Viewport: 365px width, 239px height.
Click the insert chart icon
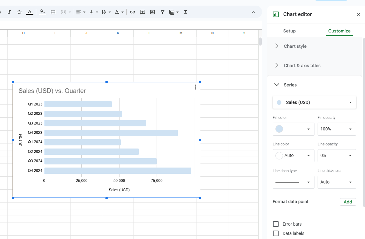(153, 12)
